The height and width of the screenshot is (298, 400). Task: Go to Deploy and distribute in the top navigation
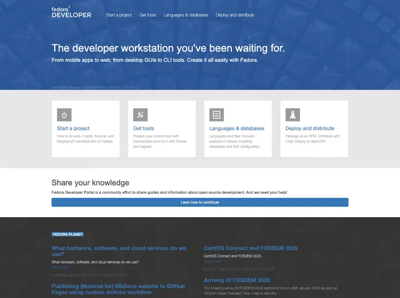point(235,15)
